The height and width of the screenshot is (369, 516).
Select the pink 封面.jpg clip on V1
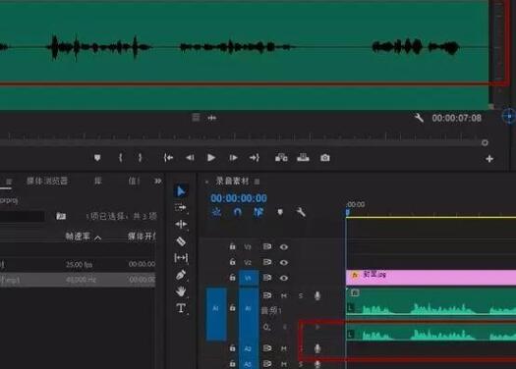coord(430,278)
